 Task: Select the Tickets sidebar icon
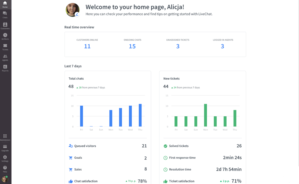coord(5,47)
